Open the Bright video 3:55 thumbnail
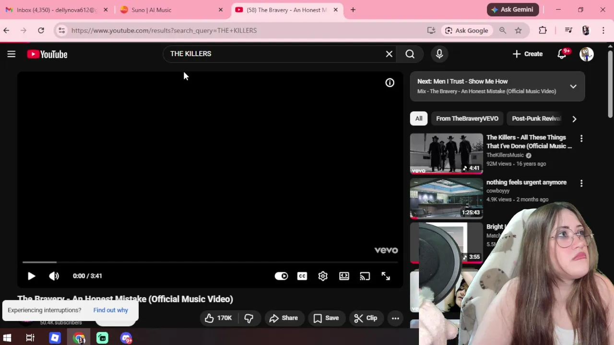This screenshot has height=345, width=614. click(446, 242)
